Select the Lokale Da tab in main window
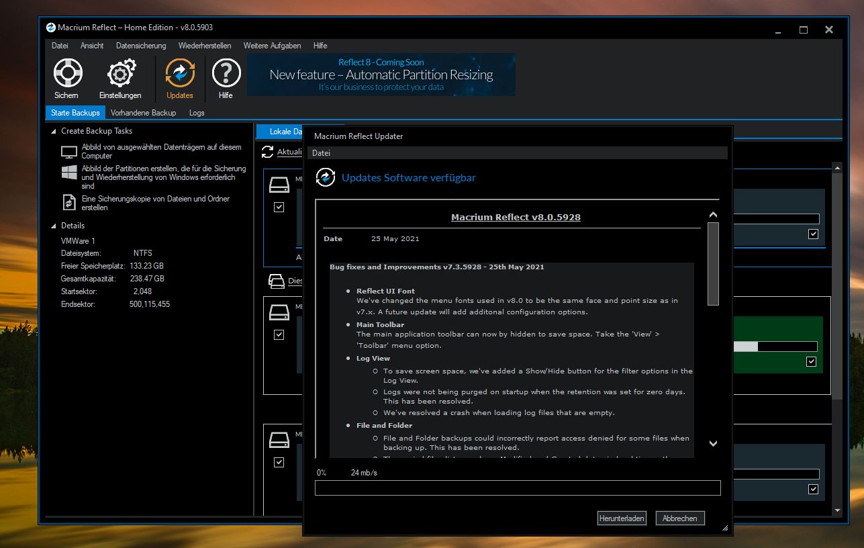This screenshot has width=864, height=548. click(280, 132)
